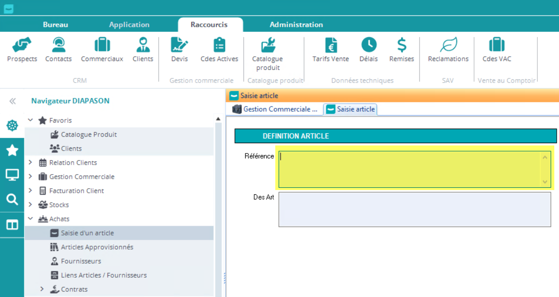Open the Prospects handshake icon
559x297 pixels.
coord(22,46)
